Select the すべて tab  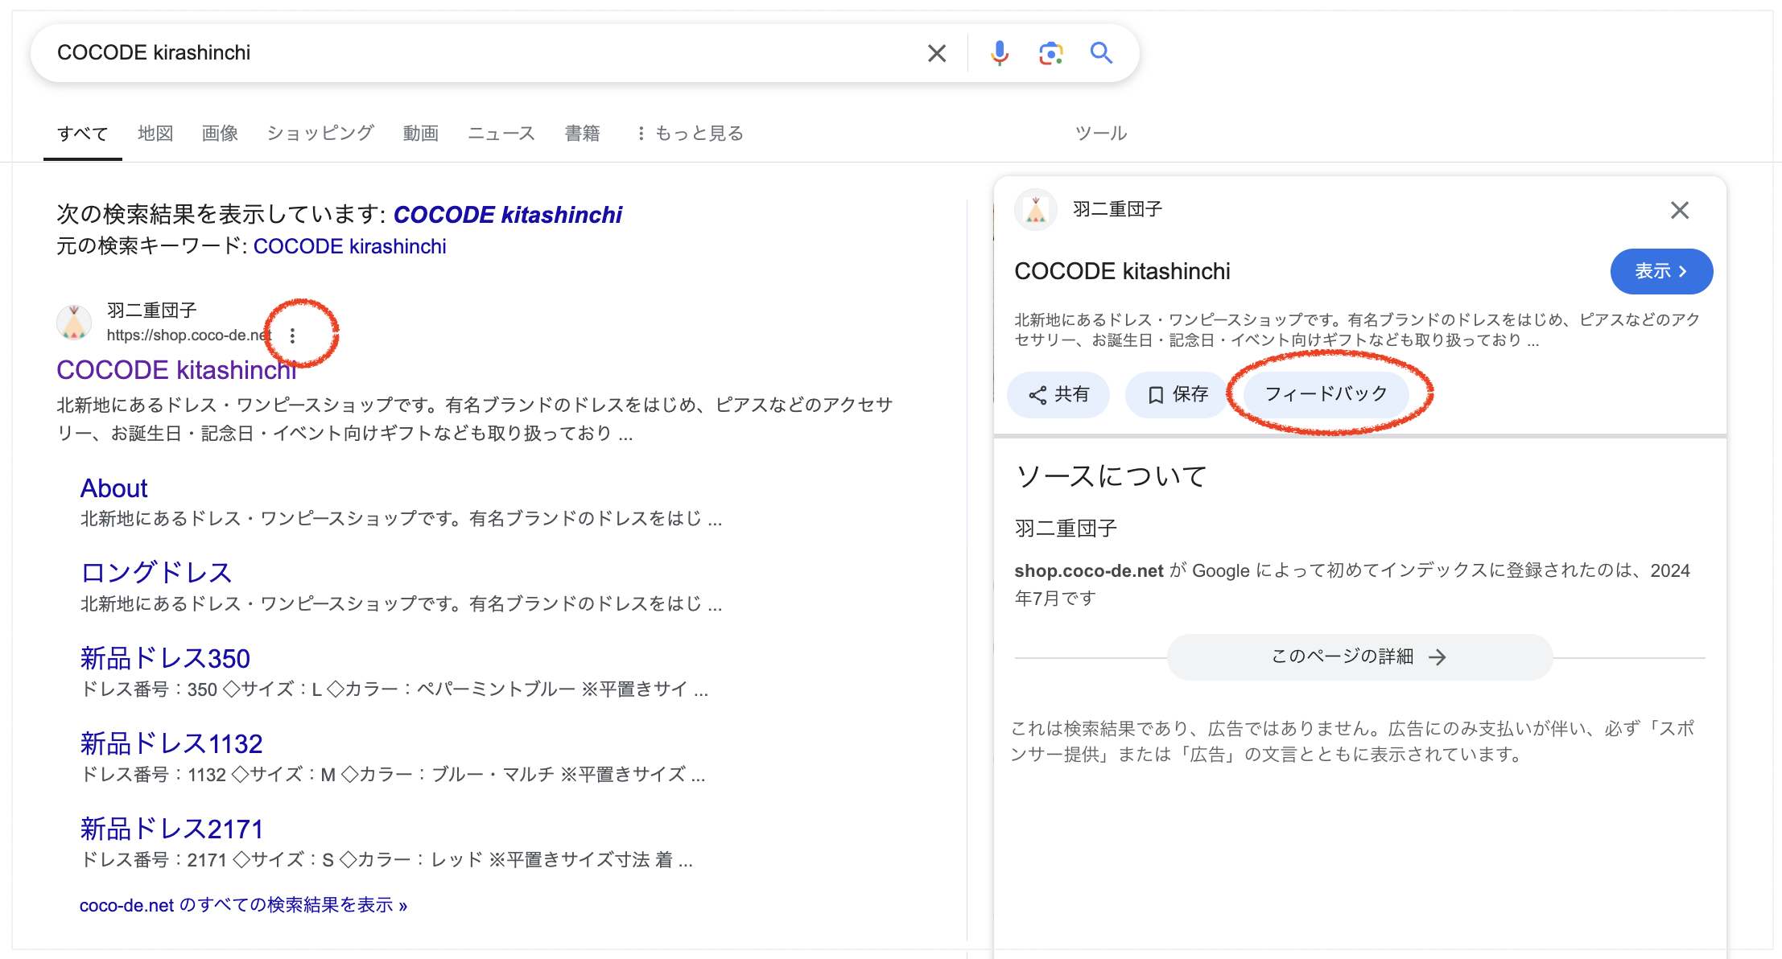82,134
